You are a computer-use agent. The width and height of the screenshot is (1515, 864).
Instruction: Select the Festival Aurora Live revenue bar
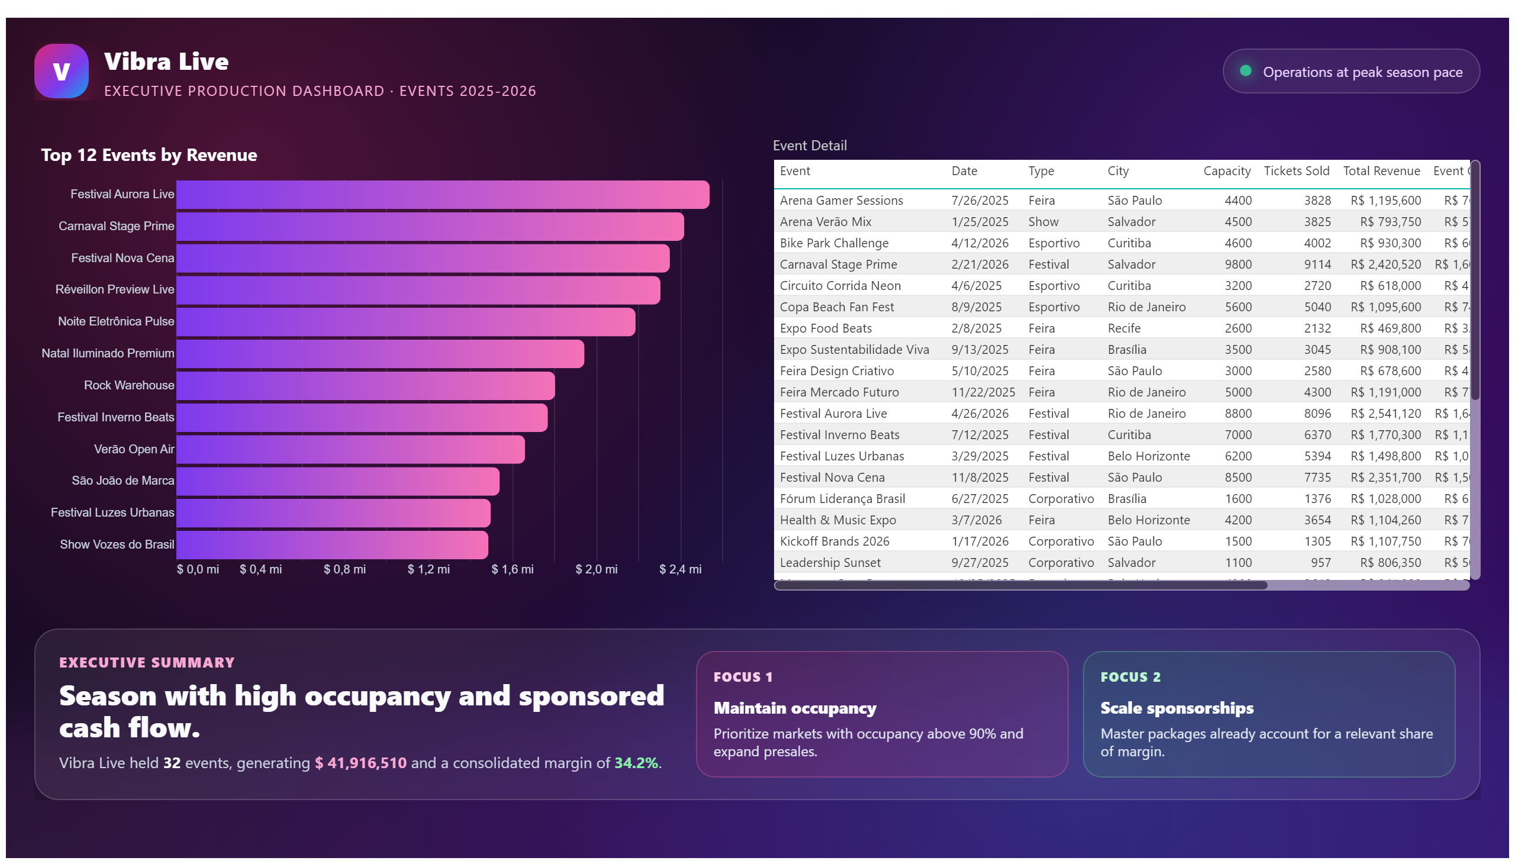[x=443, y=195]
